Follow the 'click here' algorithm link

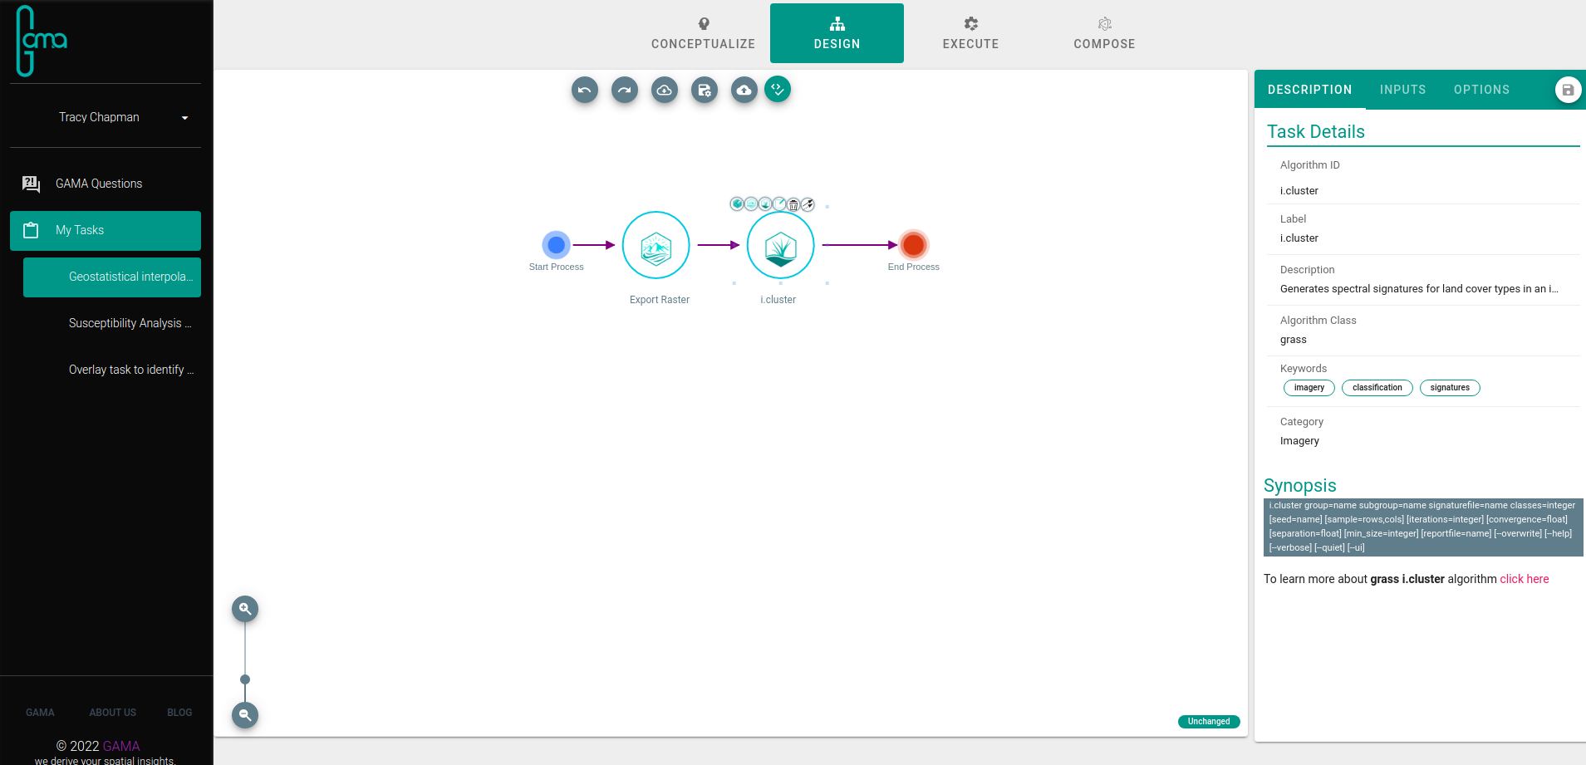tap(1524, 579)
